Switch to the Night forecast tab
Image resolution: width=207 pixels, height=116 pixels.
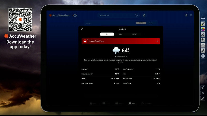(121, 34)
